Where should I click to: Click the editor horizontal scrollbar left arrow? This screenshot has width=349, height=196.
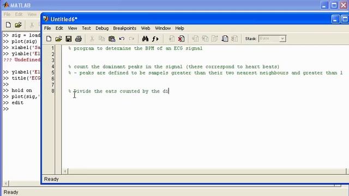point(65,171)
